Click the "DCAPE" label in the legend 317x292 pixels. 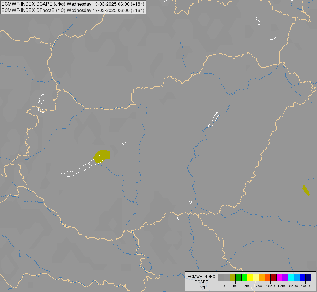[x=201, y=282]
